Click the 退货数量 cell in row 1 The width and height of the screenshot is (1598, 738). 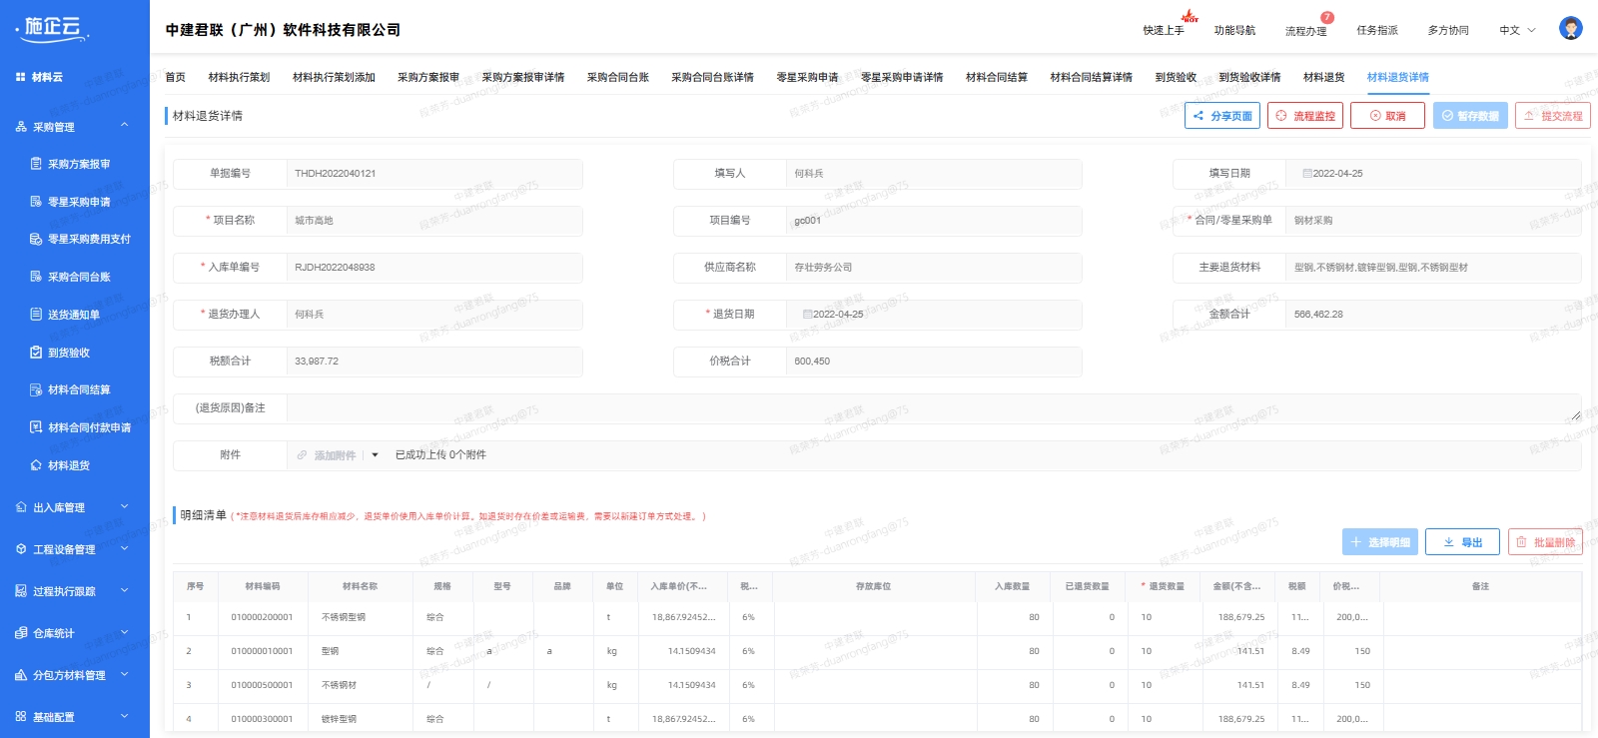[x=1168, y=617]
